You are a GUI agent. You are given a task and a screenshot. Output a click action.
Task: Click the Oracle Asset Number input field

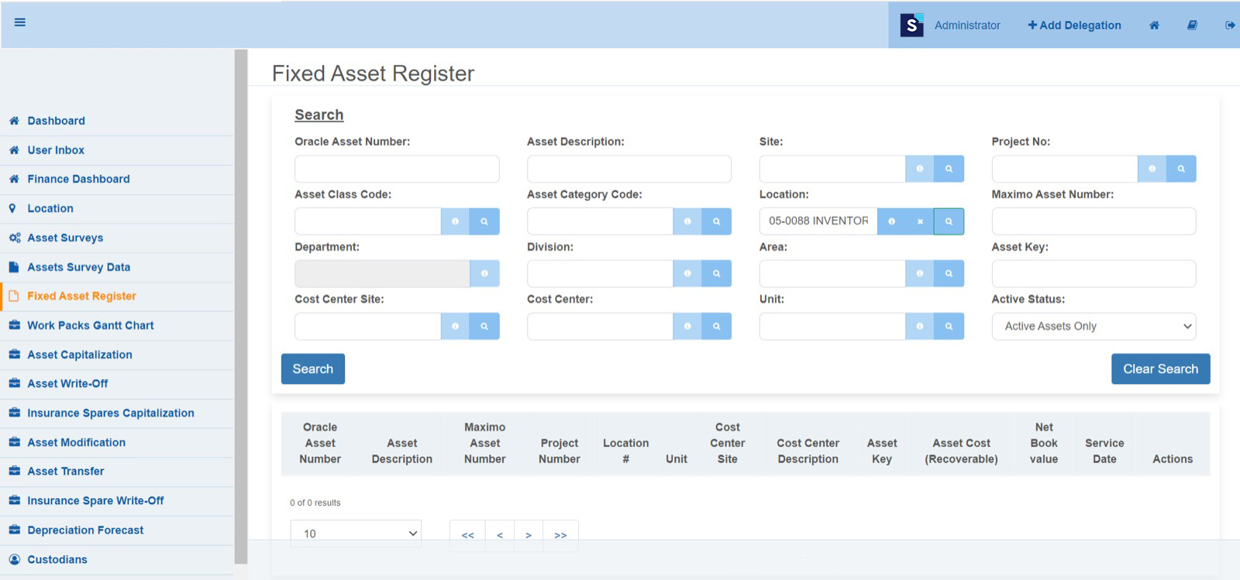point(397,169)
